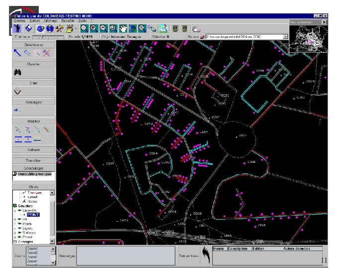
Task: Click the binoculars search icon
Action: [x=17, y=72]
